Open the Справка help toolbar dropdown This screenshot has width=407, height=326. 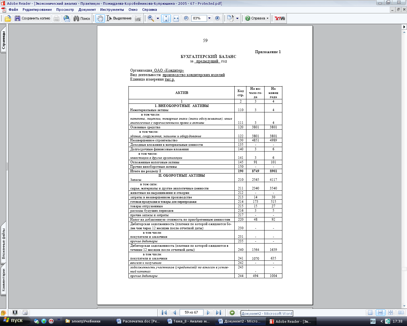[x=257, y=18]
